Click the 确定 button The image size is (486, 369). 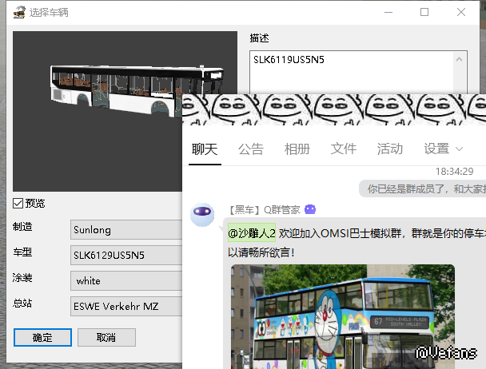42,337
